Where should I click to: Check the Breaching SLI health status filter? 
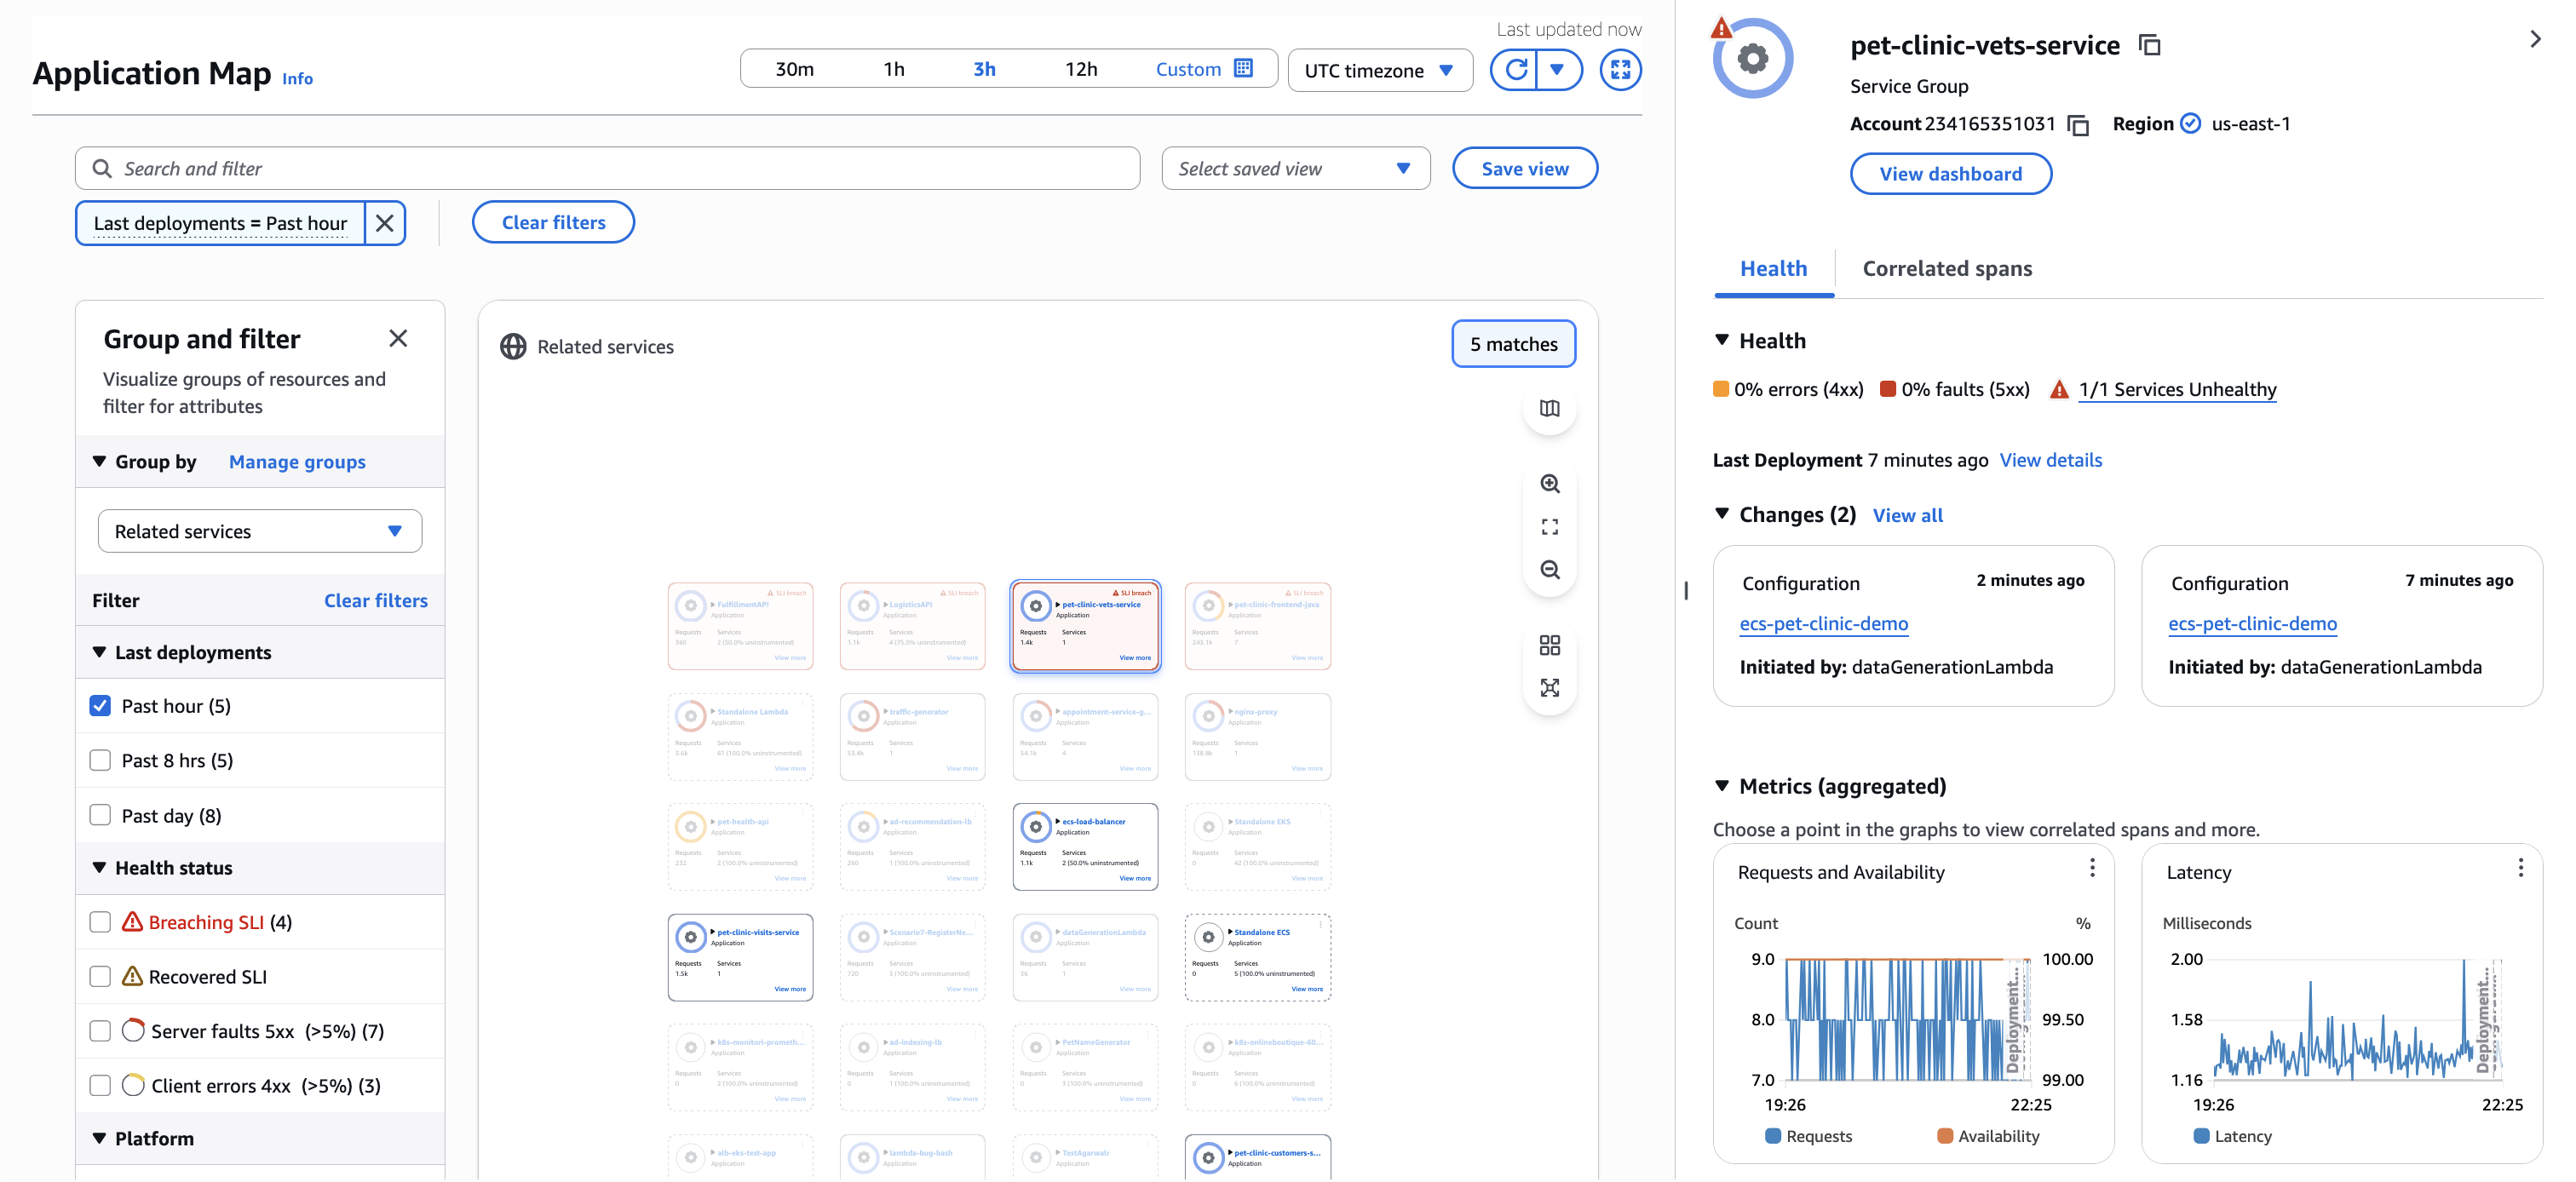pos(100,921)
